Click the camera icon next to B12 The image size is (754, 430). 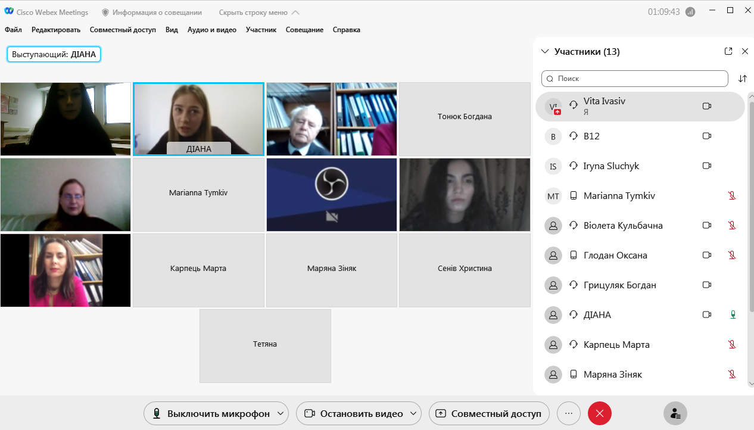coord(707,136)
